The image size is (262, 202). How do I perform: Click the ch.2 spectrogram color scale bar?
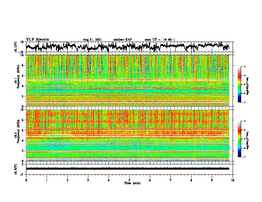point(239,139)
